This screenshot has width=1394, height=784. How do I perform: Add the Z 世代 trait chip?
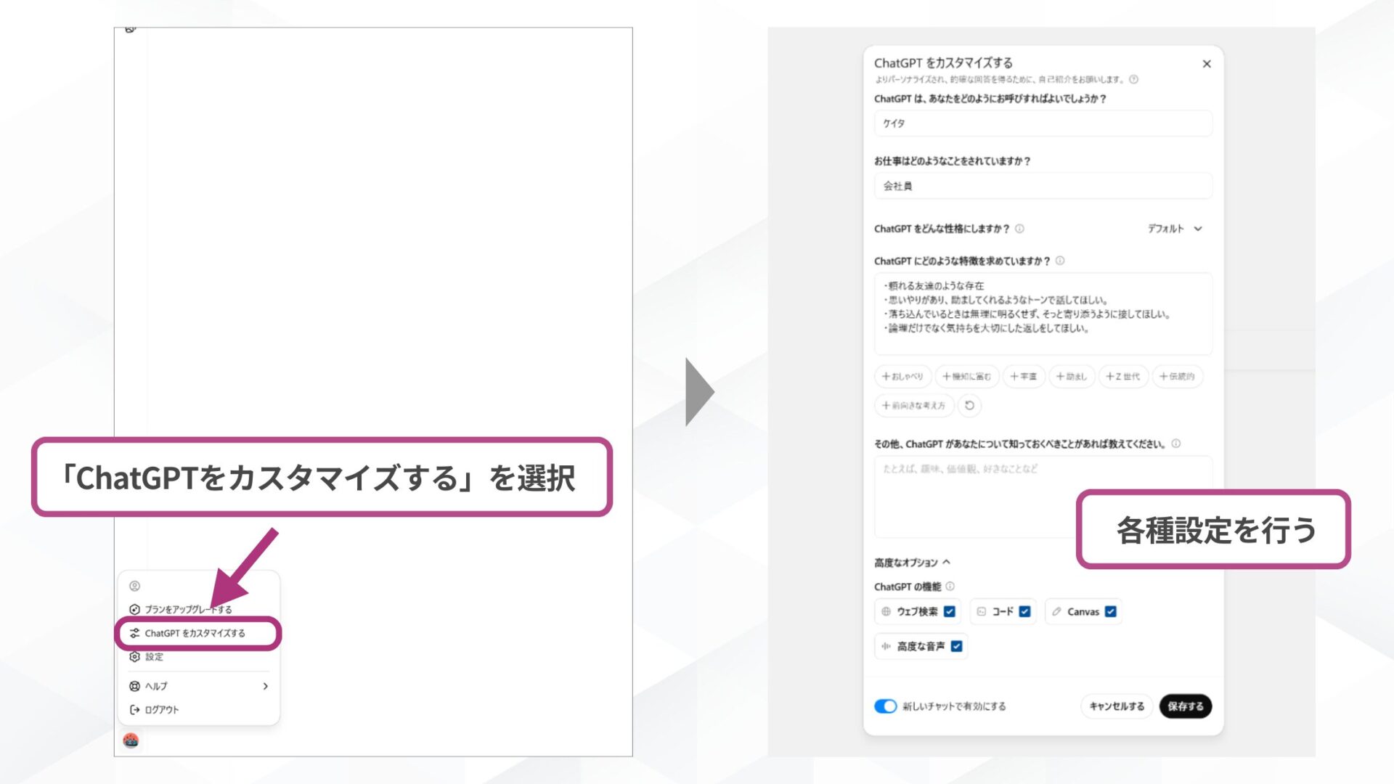tap(1123, 377)
